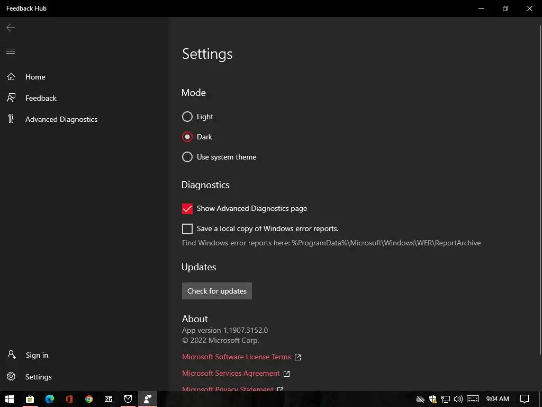Click the 9:04 AM taskbar clock
The image size is (542, 407).
click(x=498, y=399)
